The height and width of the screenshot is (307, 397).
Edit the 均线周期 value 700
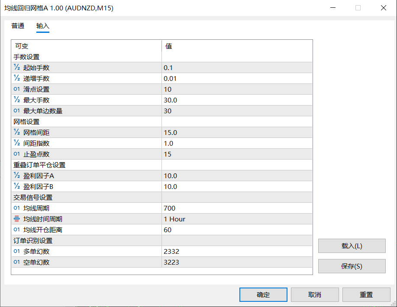[236, 208]
